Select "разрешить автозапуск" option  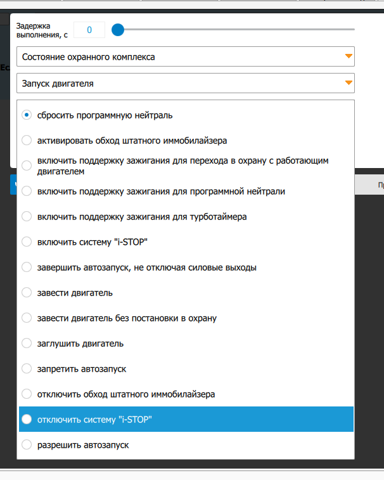click(x=27, y=444)
